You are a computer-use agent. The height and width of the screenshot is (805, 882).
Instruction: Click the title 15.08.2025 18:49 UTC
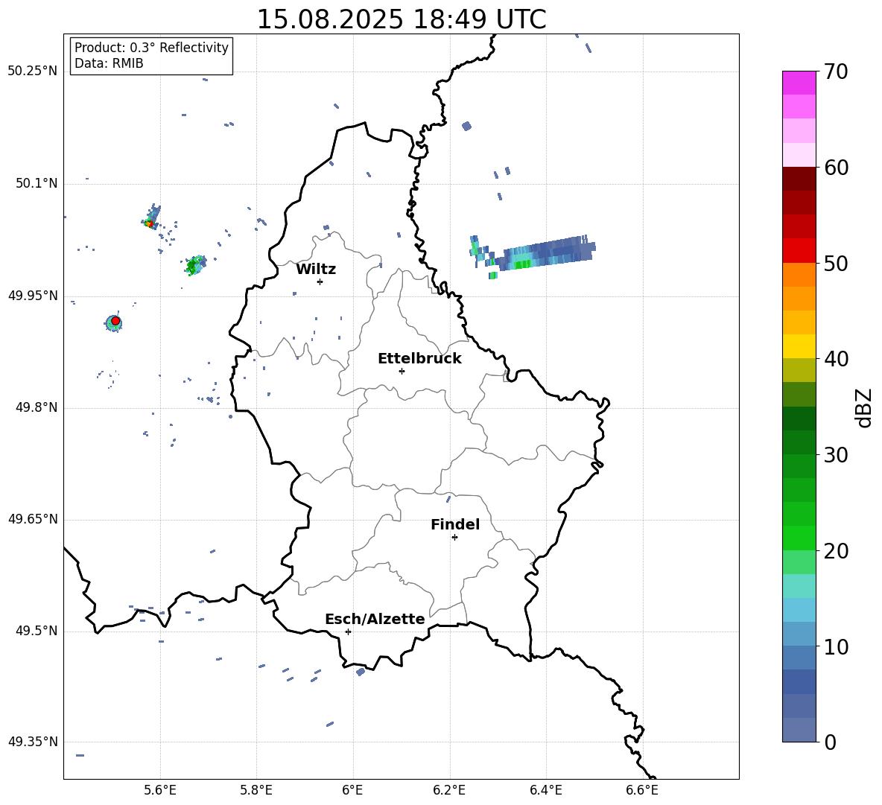pyautogui.click(x=401, y=19)
